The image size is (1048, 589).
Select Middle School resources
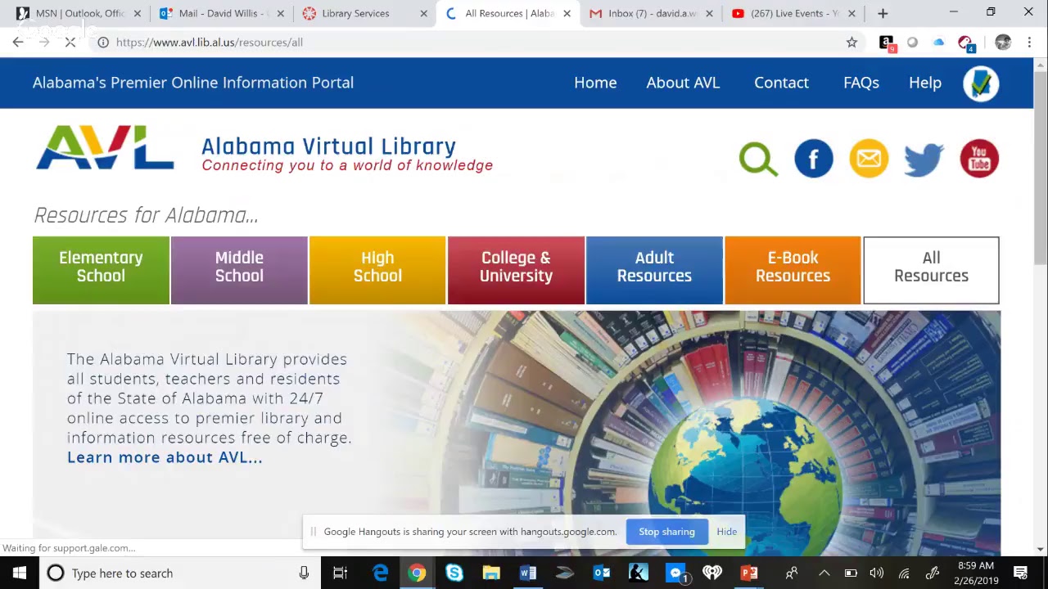coord(239,270)
